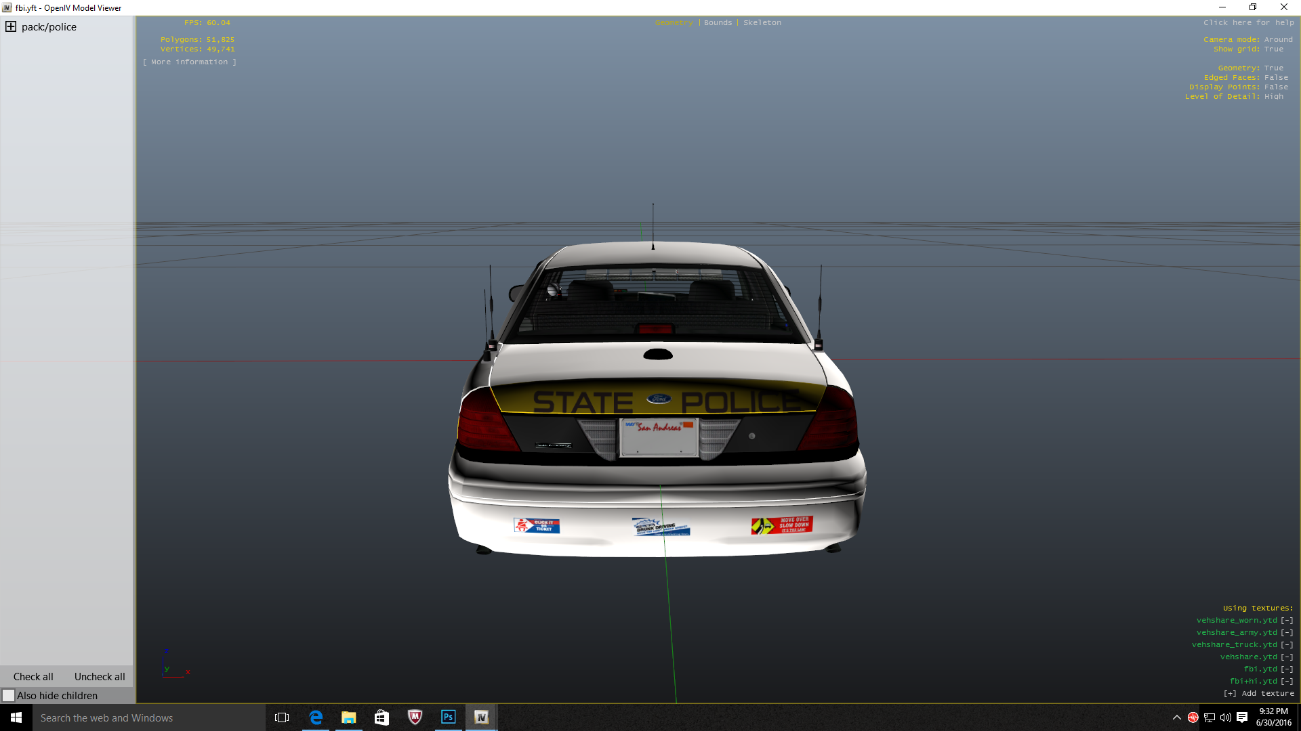Open Photoshop from the taskbar
The width and height of the screenshot is (1301, 731).
[x=448, y=717]
